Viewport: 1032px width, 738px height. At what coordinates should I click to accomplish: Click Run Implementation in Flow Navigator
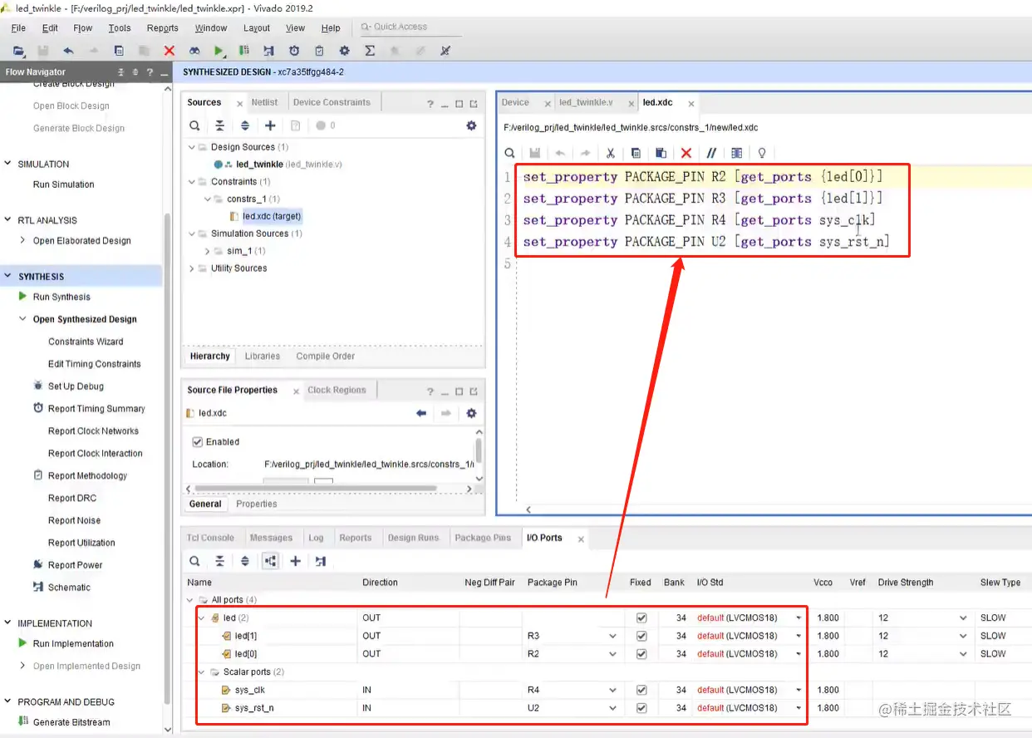73,643
